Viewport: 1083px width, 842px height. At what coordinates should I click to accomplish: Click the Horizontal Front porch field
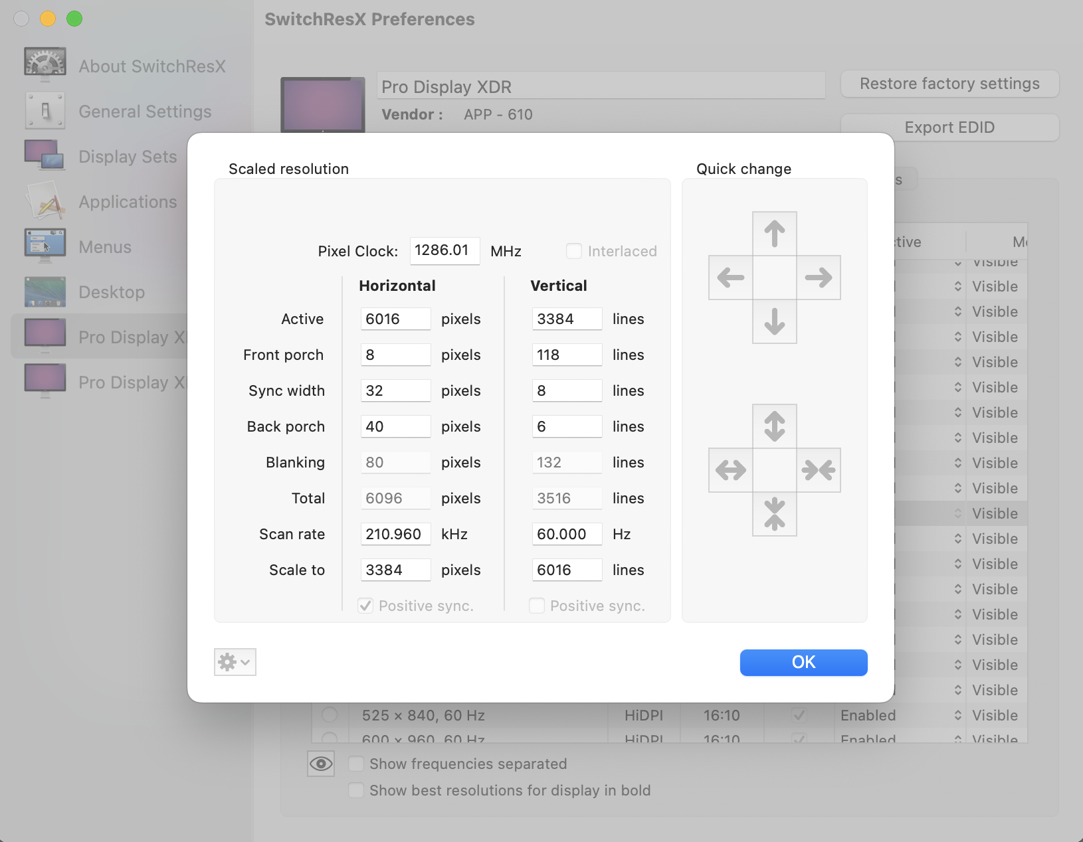396,355
